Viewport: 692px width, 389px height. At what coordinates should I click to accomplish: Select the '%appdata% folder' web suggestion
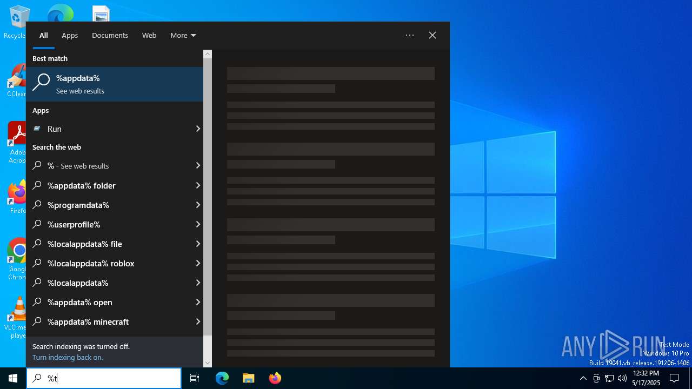pos(110,185)
